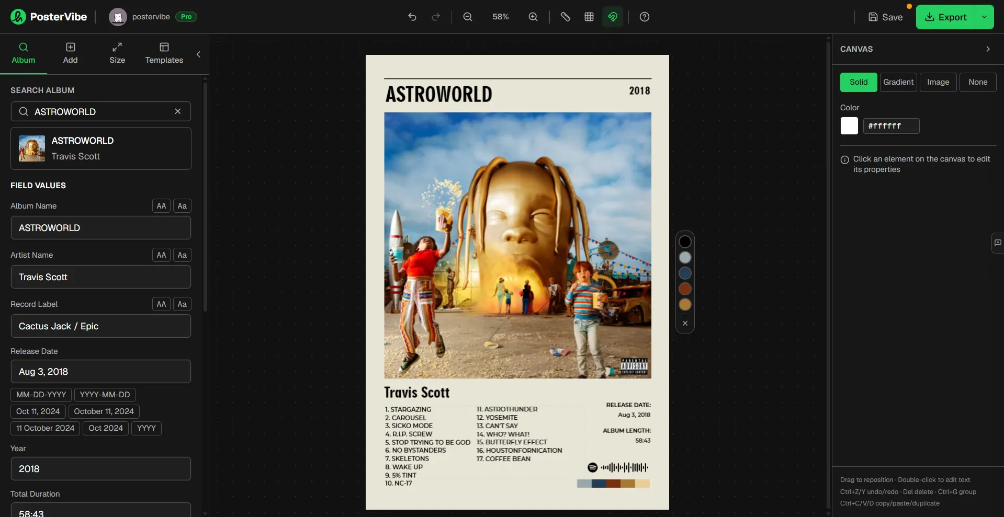The height and width of the screenshot is (517, 1004).
Task: Open the help question mark icon
Action: [645, 17]
